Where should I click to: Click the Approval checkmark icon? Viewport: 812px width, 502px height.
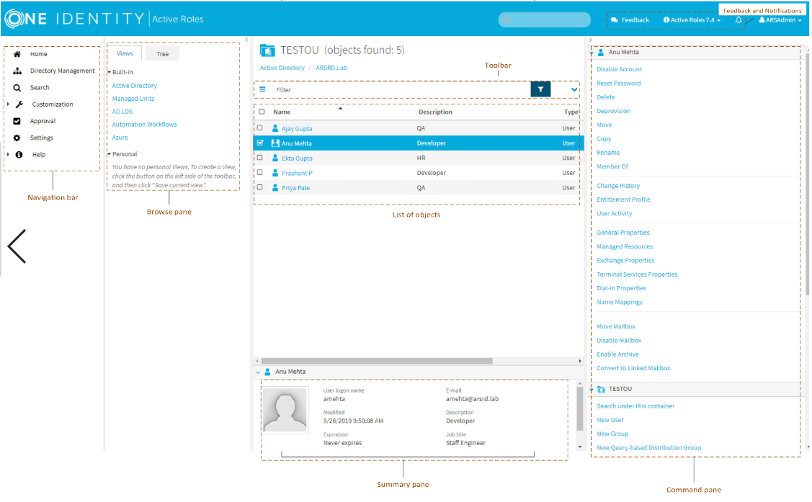17,121
